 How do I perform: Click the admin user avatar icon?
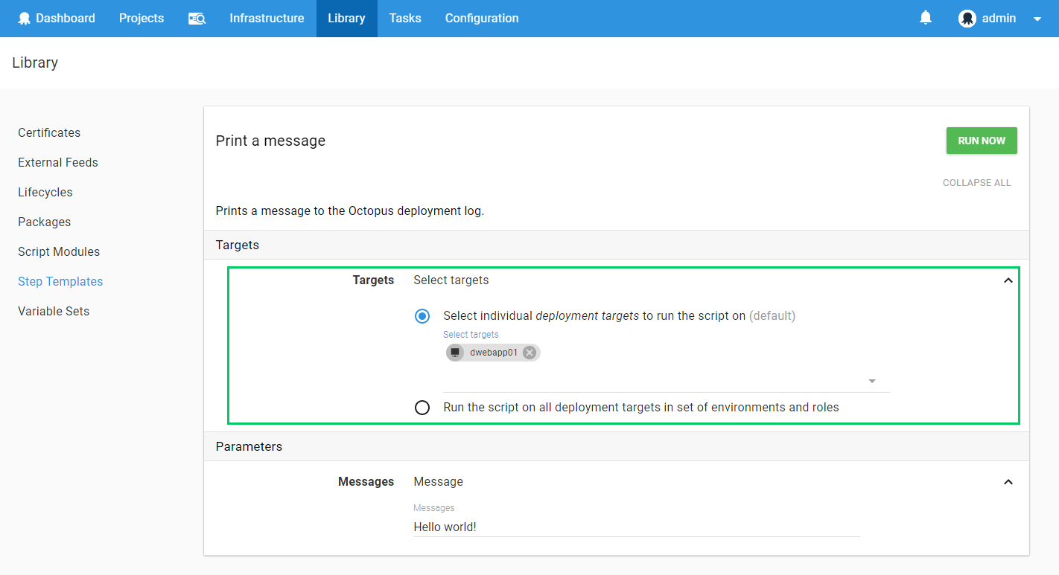point(967,19)
